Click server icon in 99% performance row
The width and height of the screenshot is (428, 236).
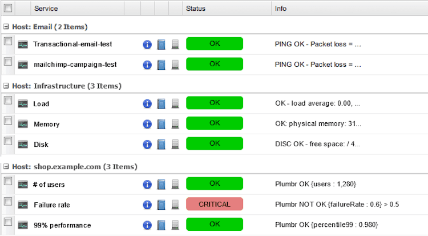pos(175,225)
